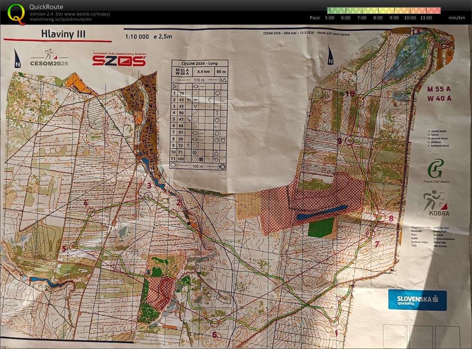The image size is (472, 349).
Task: Click the large 'M 55 A' class label
Action: pyautogui.click(x=439, y=89)
